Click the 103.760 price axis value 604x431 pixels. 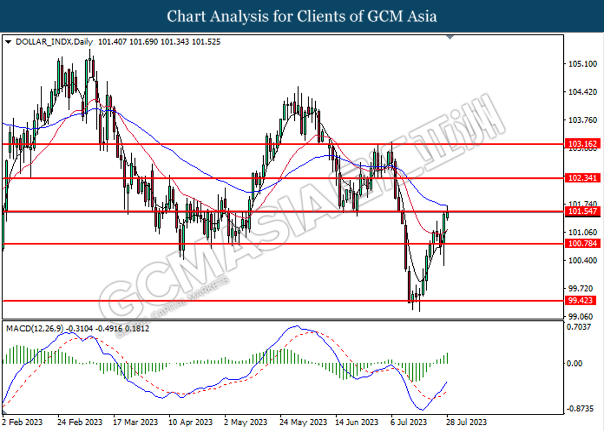pos(582,120)
